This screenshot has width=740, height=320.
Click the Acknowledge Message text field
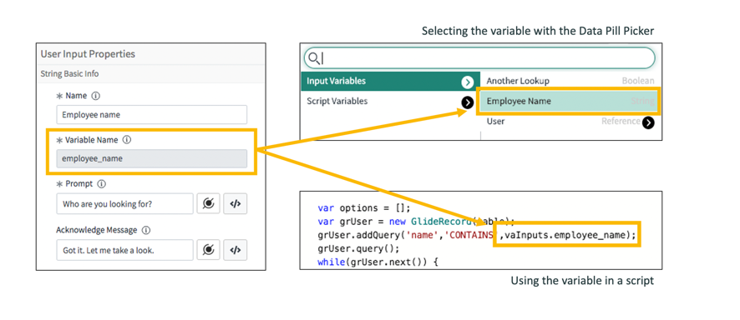[124, 250]
